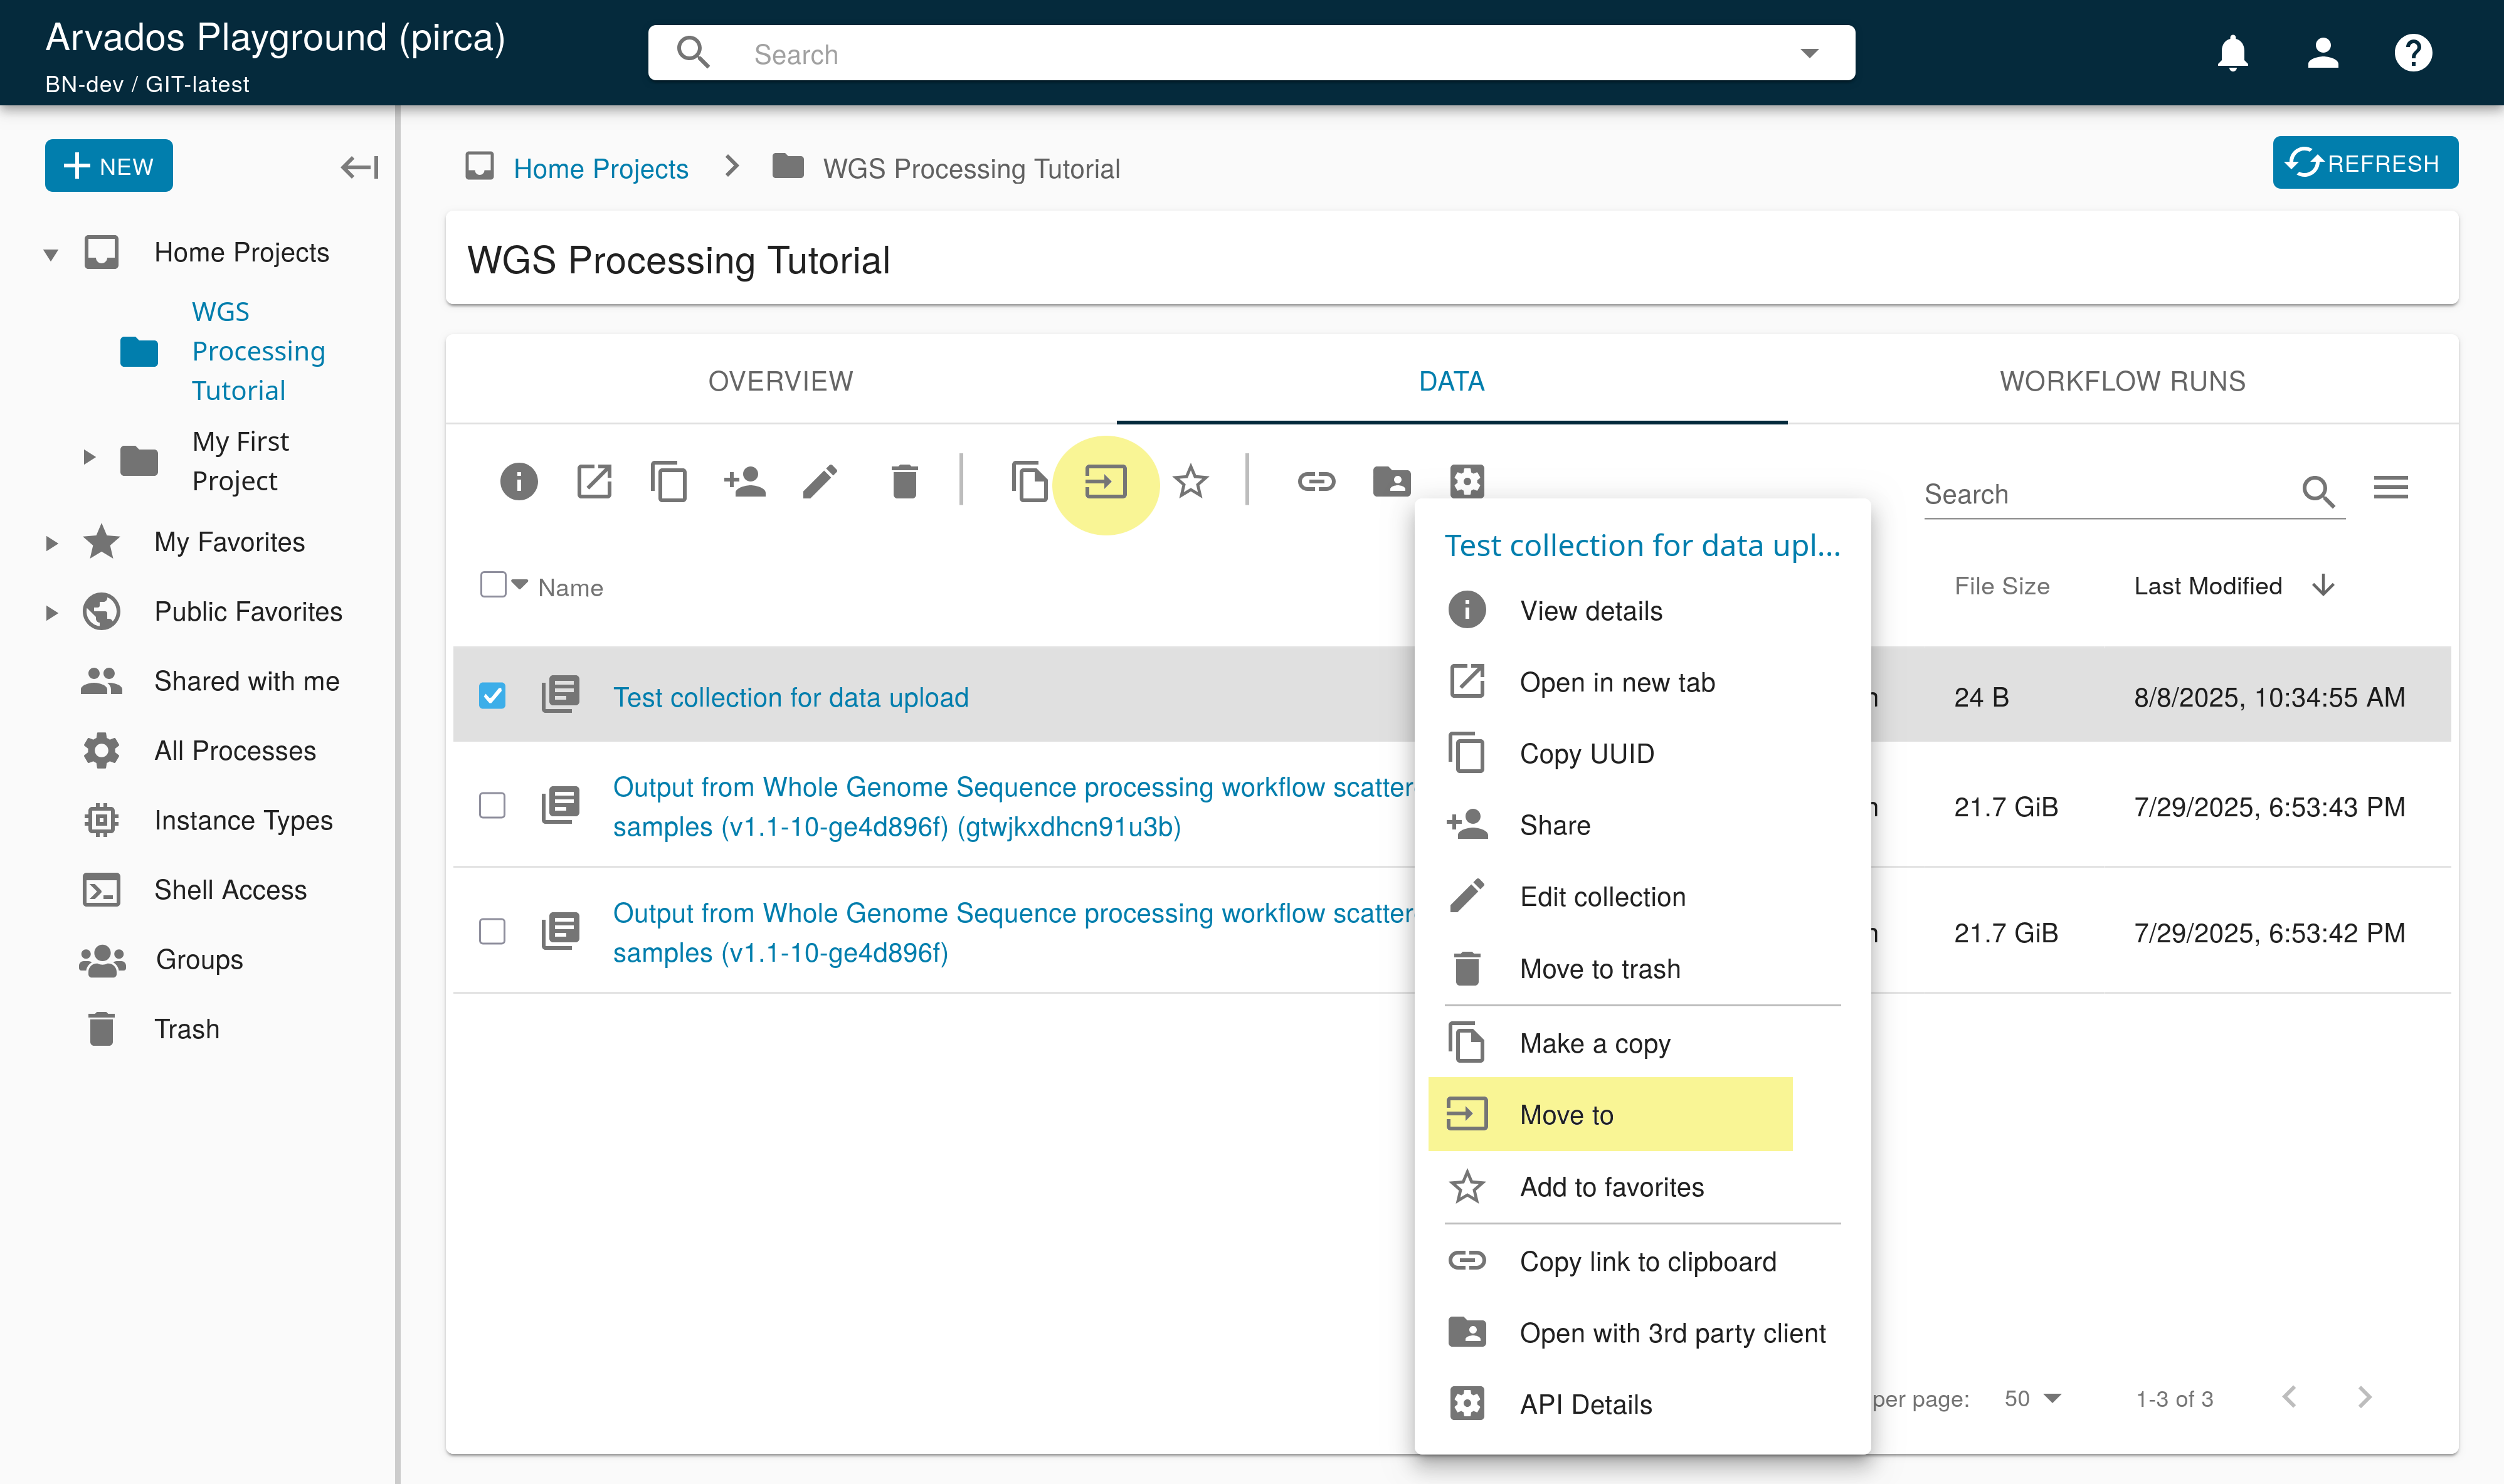Open the rows per page dropdown

[x=2033, y=1398]
